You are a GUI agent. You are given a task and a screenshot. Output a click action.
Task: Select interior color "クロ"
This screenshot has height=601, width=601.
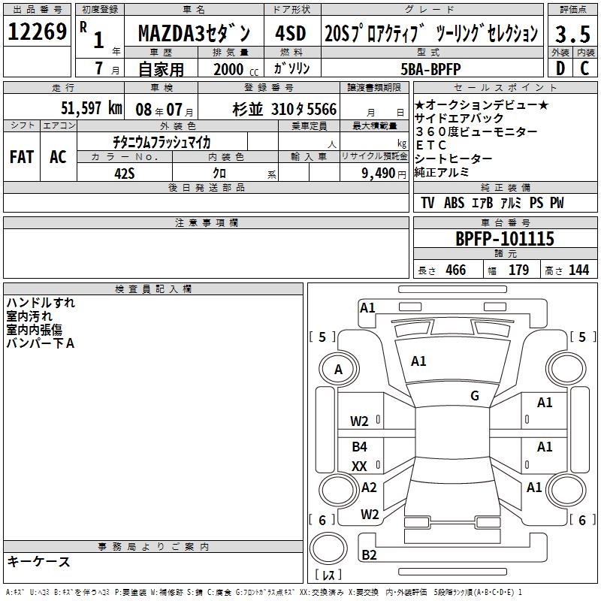[x=219, y=174]
